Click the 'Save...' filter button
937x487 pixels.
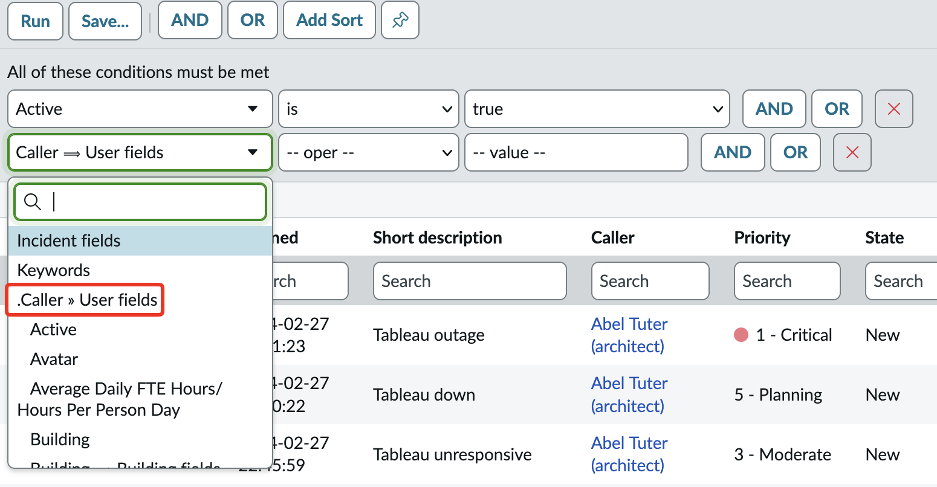tap(105, 21)
